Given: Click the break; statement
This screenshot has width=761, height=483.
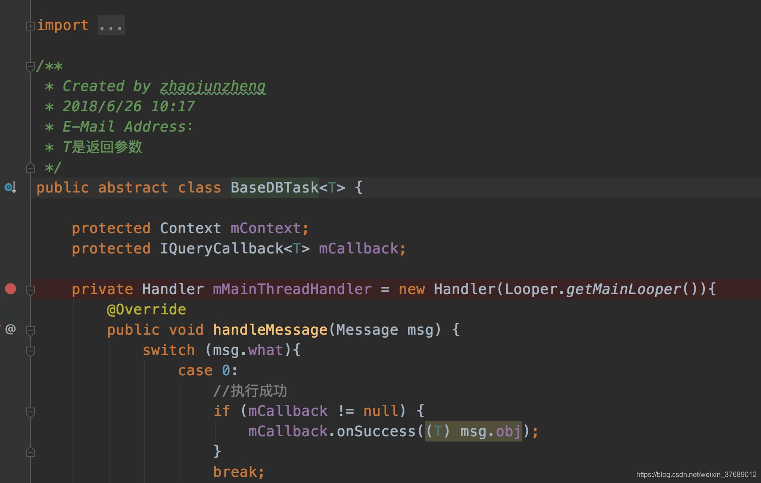Looking at the screenshot, I should click(x=239, y=472).
